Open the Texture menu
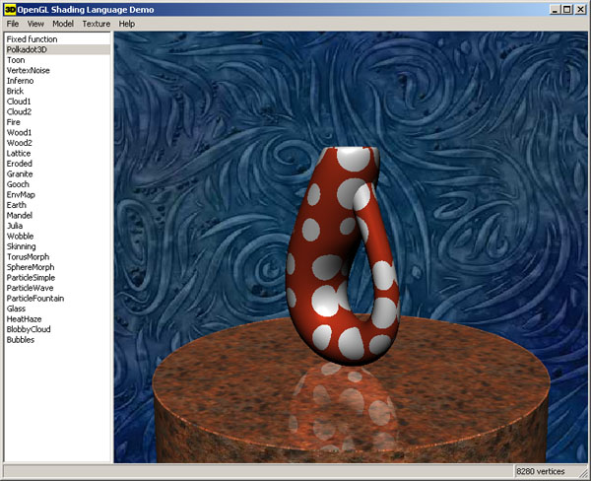Screen dimensions: 591x481 click(97, 23)
